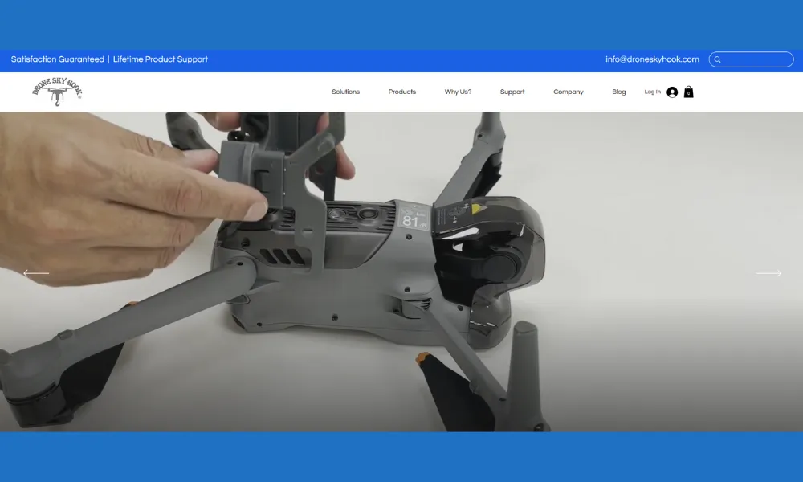Expand the Products menu
Screen dimensions: 803x482
[401, 92]
